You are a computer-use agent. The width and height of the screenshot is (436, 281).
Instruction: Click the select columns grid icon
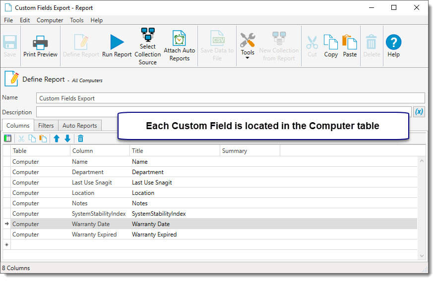(x=7, y=138)
